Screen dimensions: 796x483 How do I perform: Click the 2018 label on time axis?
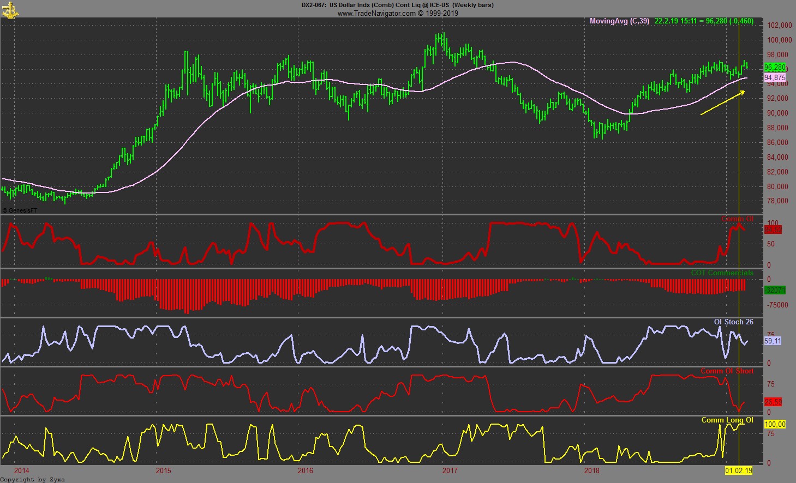point(591,470)
